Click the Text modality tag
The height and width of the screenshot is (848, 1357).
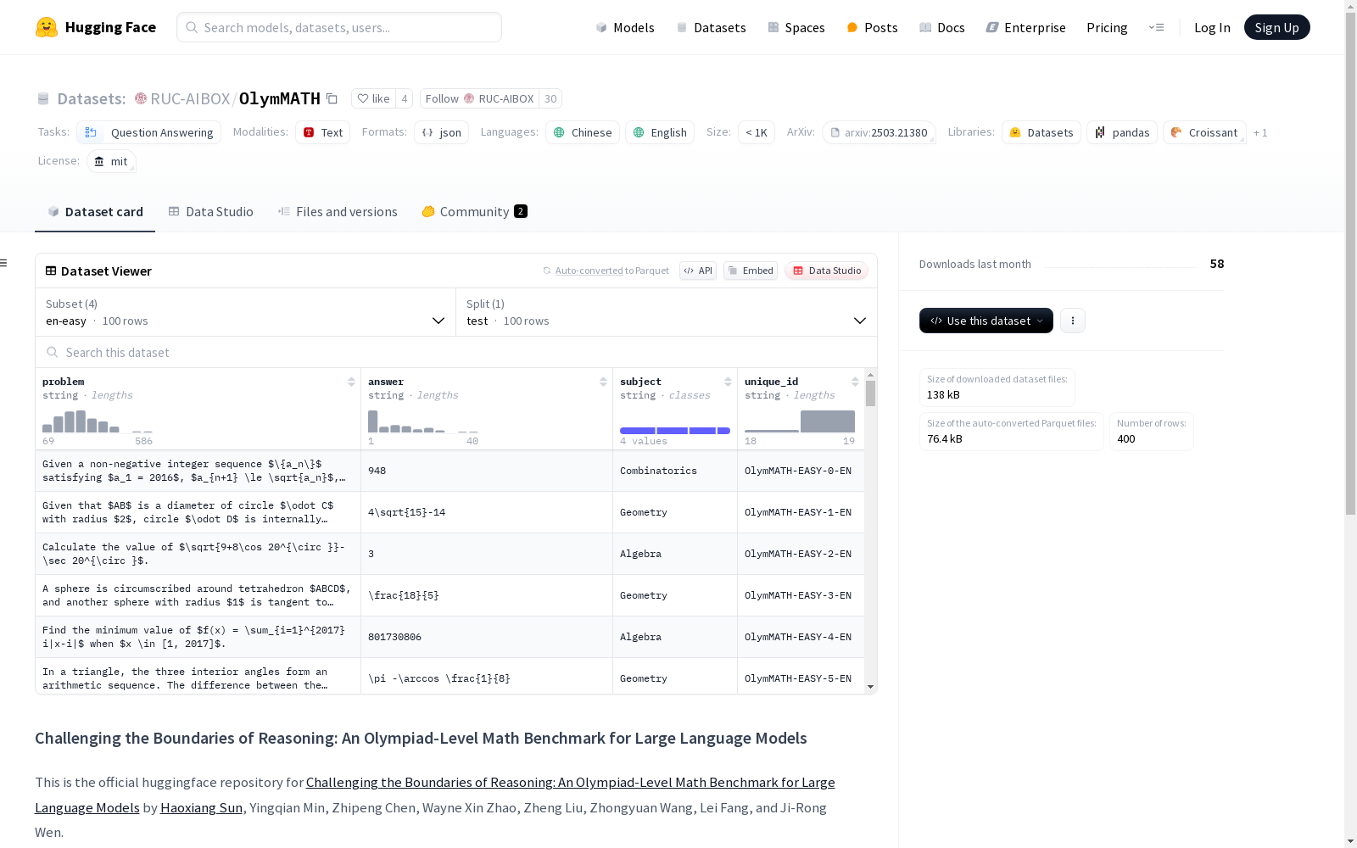point(322,132)
